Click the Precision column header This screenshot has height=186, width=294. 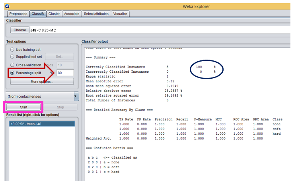(164, 119)
